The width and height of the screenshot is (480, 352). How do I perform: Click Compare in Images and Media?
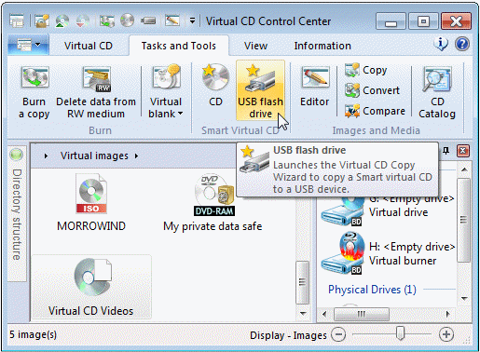(375, 111)
